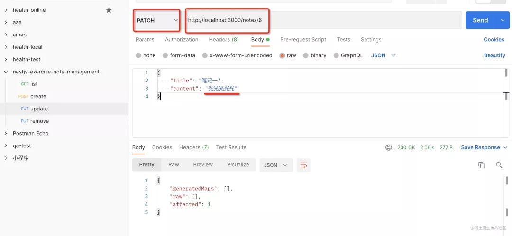Click the wrap lines icon in response toolbar
Image resolution: width=512 pixels, height=236 pixels.
303,165
